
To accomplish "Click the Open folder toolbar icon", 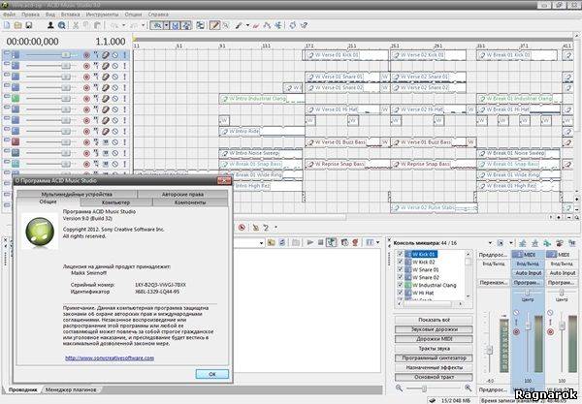I will [x=17, y=25].
